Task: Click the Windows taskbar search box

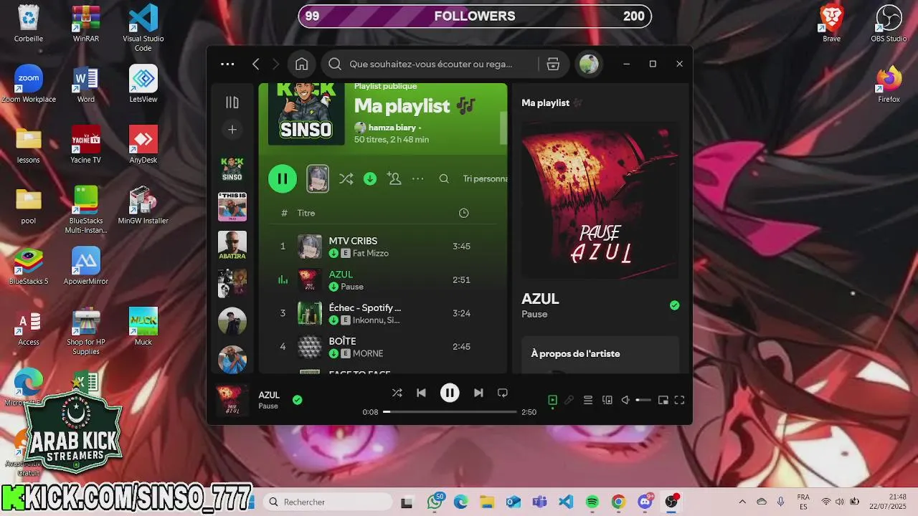Action: [x=326, y=502]
